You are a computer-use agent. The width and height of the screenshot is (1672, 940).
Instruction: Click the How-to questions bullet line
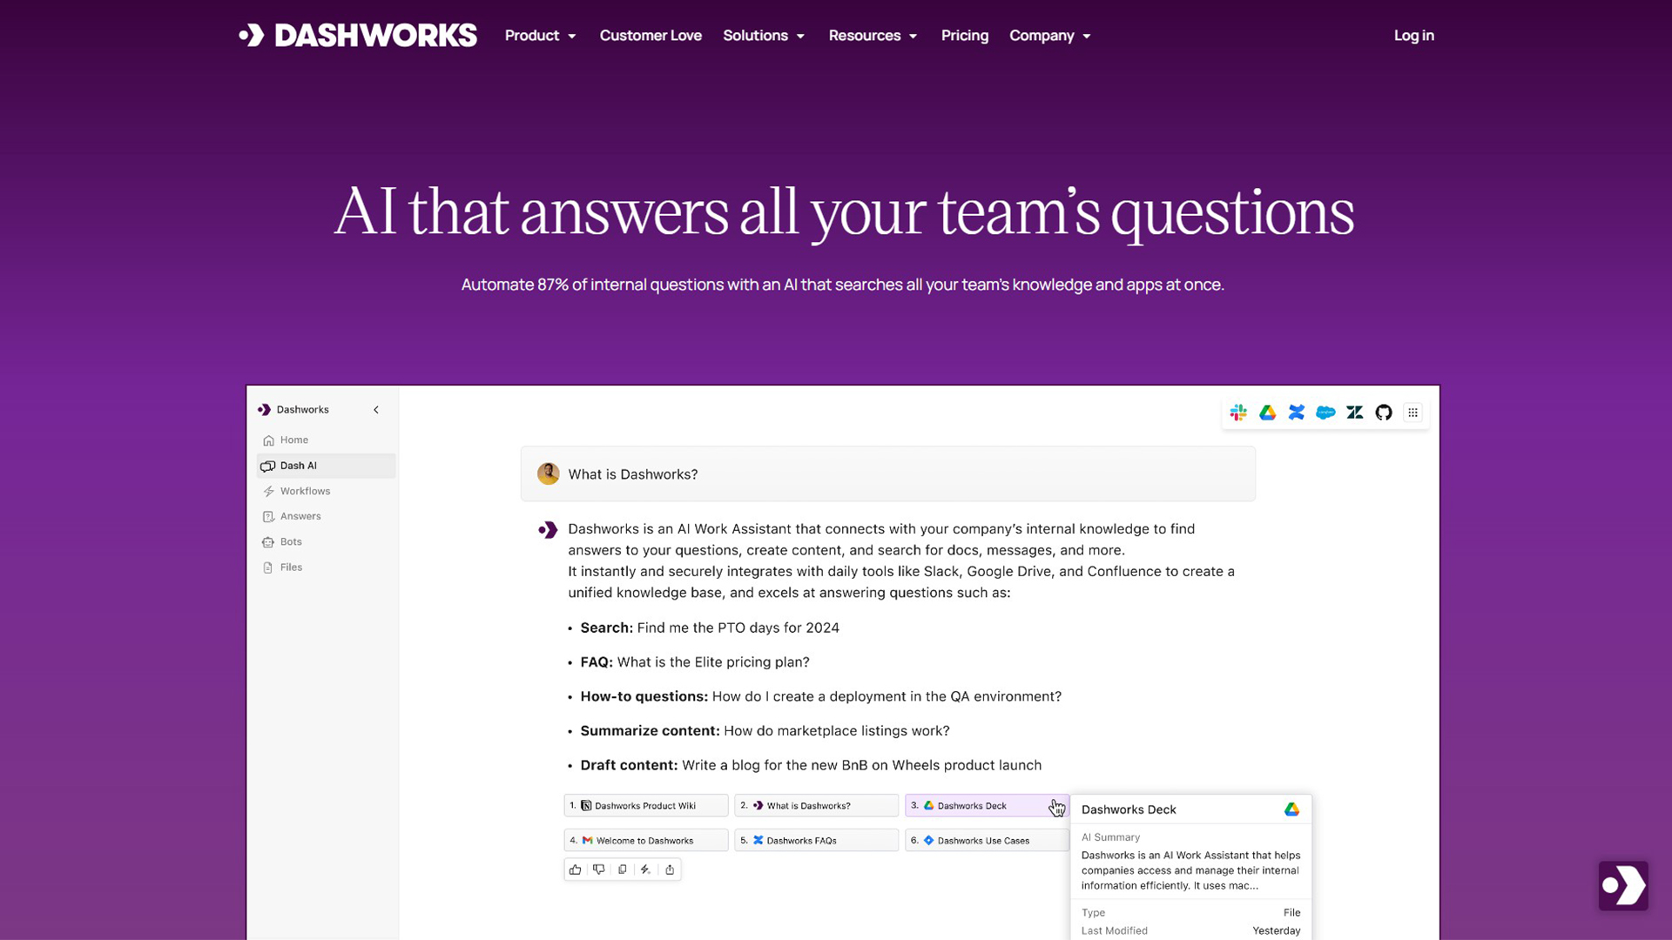click(820, 697)
